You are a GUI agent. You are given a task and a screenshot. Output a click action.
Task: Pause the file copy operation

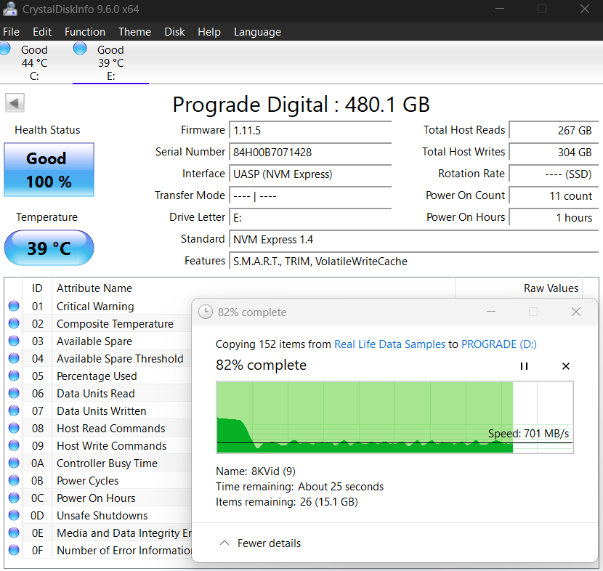(x=524, y=366)
